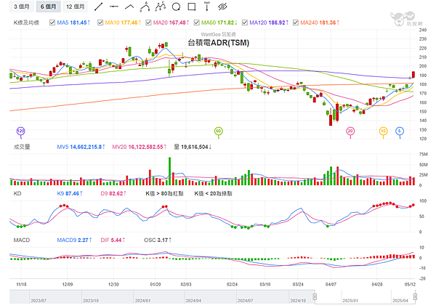Click the MACD9 2.27 value
The image size is (436, 308).
74,240
